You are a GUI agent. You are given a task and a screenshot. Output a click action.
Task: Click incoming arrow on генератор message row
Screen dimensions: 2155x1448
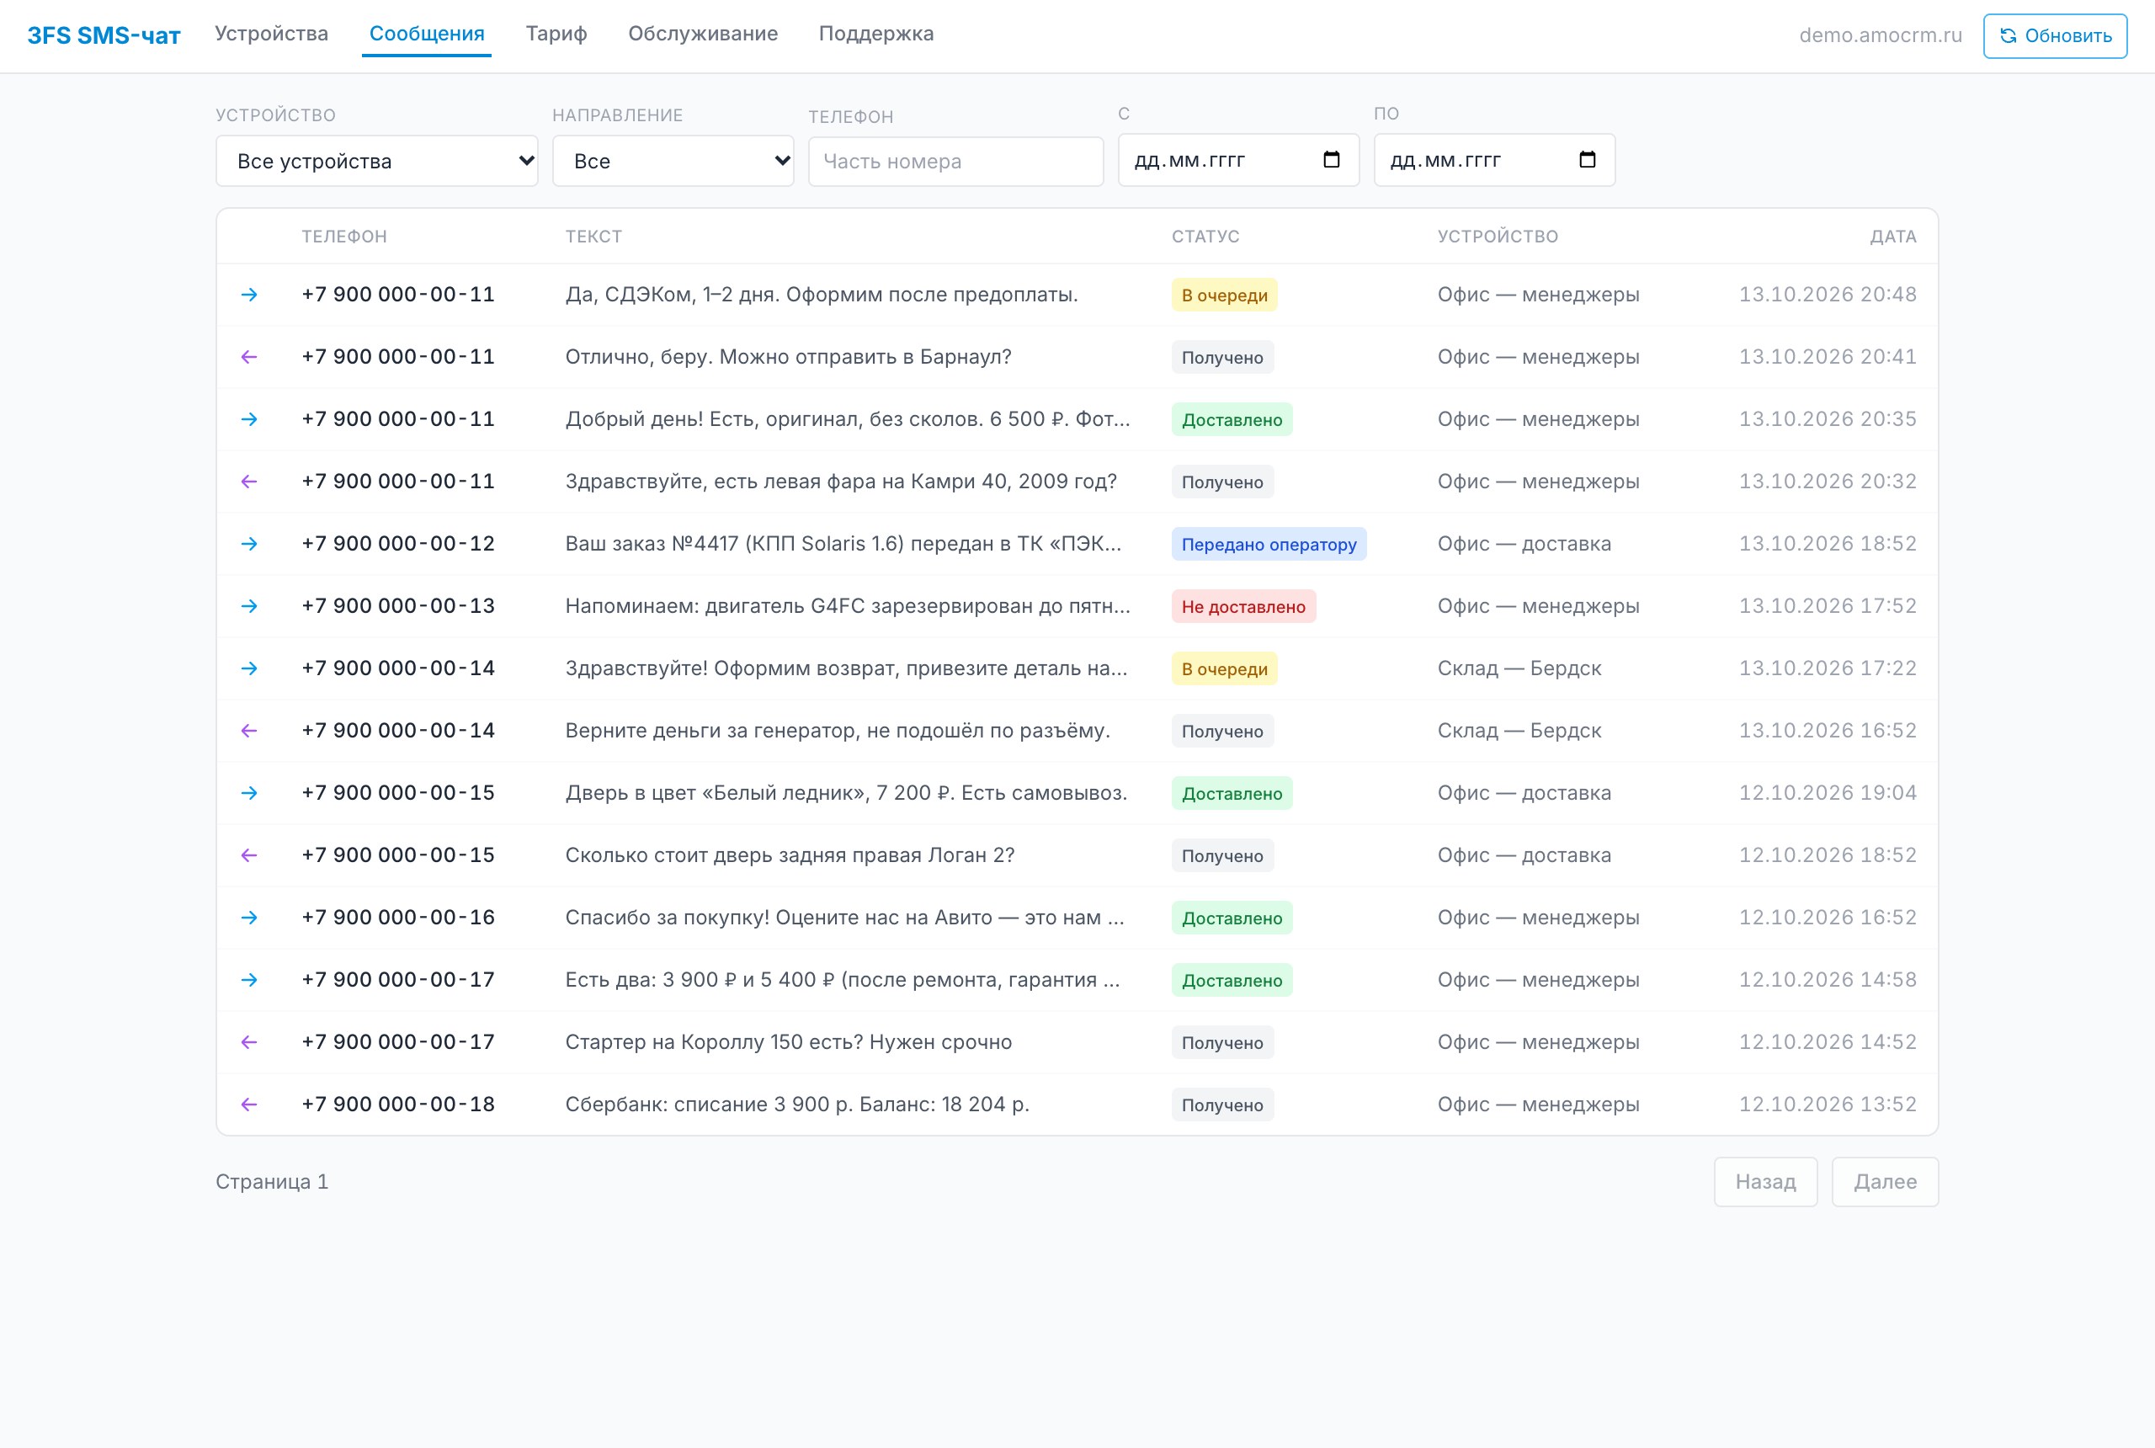click(x=249, y=731)
